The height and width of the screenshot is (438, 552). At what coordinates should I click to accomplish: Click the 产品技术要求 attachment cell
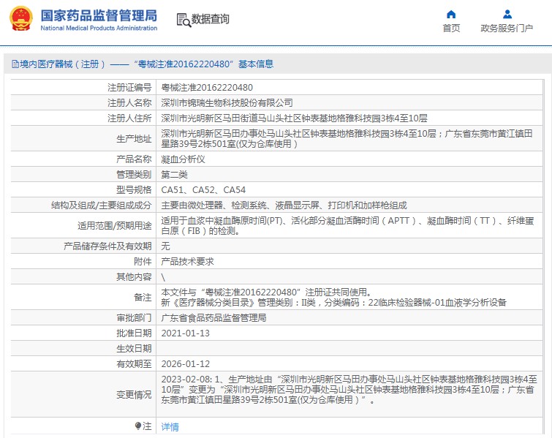pyautogui.click(x=187, y=262)
